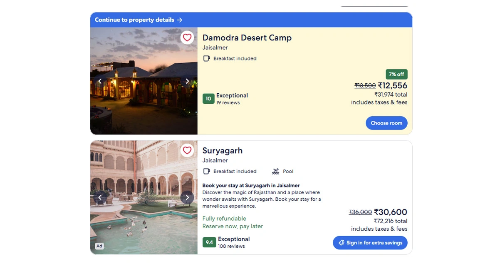This screenshot has width=500, height=264.
Task: Click the Pool amenity icon
Action: pyautogui.click(x=275, y=172)
